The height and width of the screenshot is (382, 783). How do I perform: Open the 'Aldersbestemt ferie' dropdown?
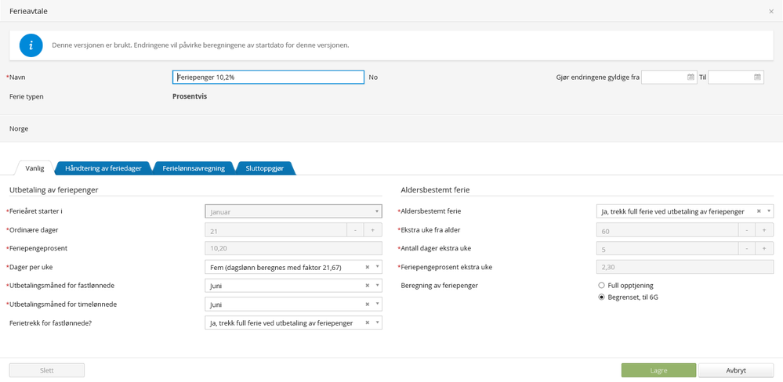769,211
